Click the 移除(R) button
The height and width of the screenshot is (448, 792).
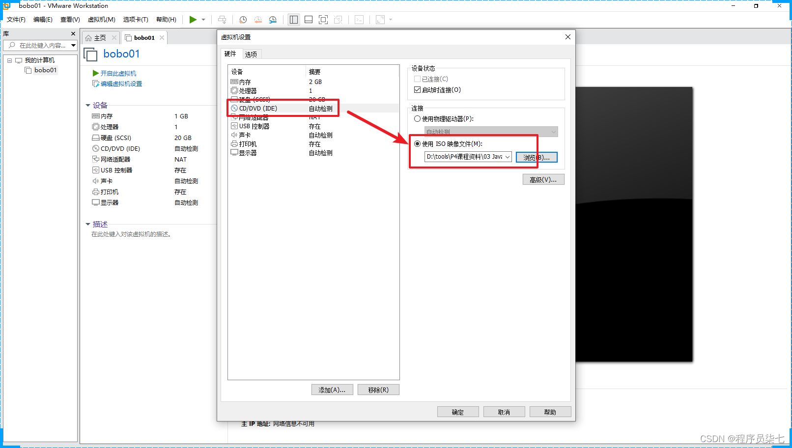point(378,390)
